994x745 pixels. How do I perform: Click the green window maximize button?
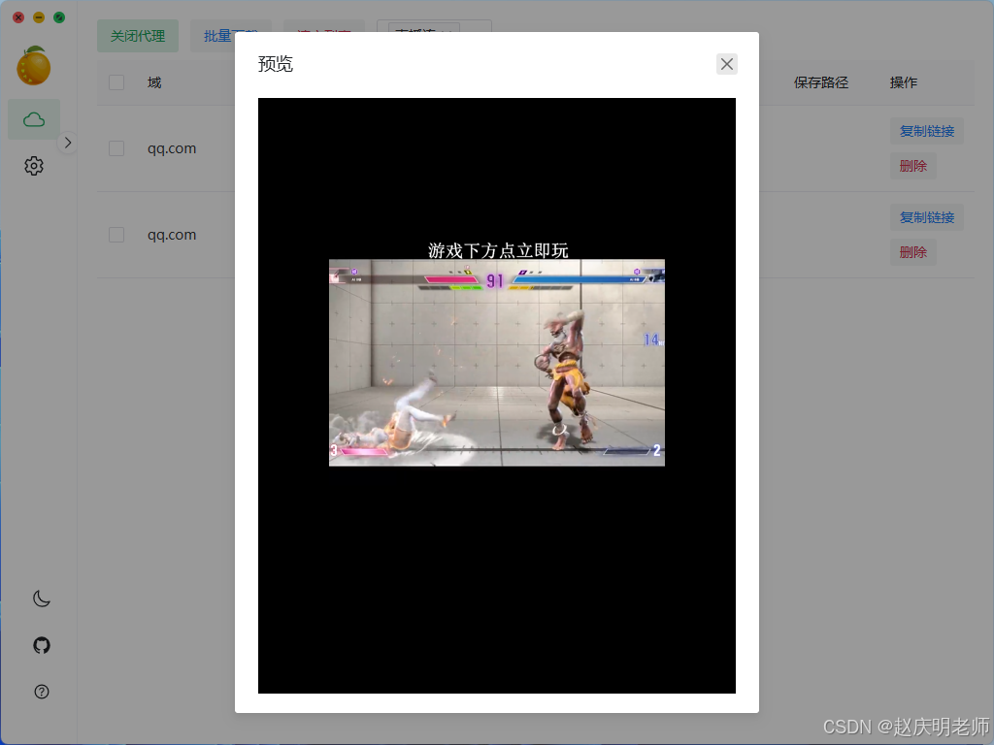59,17
